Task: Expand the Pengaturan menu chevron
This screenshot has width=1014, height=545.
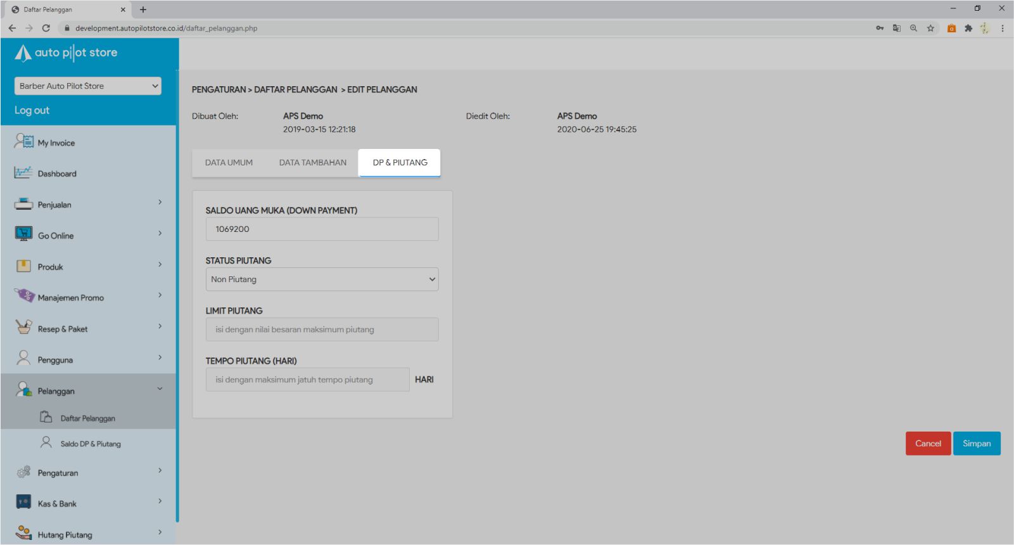Action: [x=160, y=471]
